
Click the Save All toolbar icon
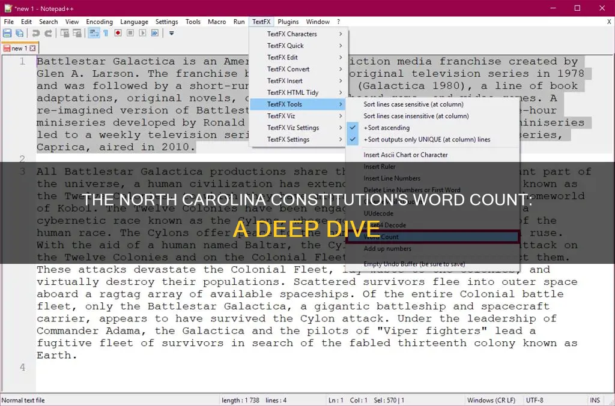click(19, 33)
